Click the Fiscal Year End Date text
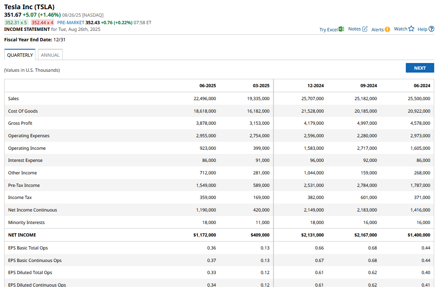440x287 pixels. [x=35, y=40]
